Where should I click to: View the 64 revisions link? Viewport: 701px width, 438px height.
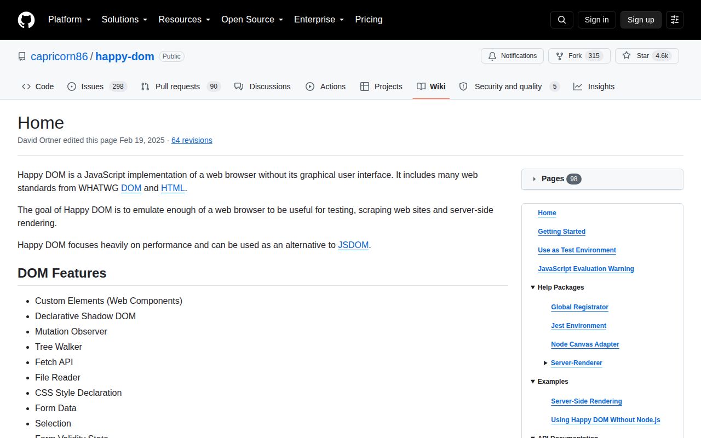192,140
